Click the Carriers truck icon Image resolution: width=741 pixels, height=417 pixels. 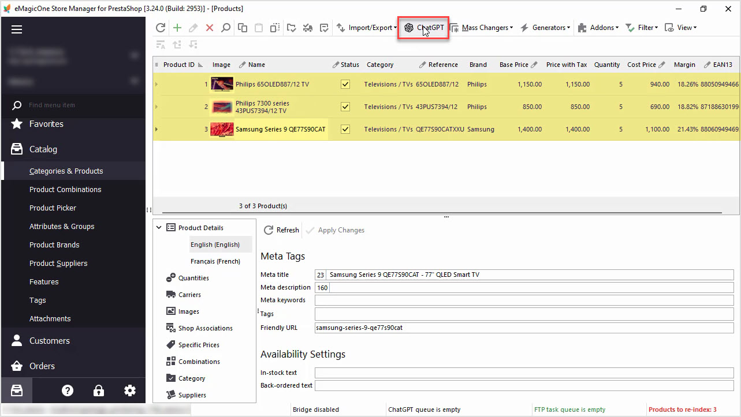coord(171,295)
